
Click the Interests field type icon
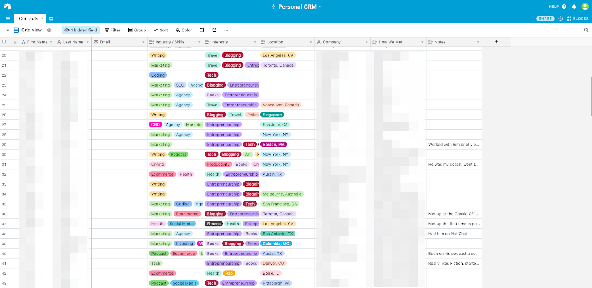click(x=207, y=42)
